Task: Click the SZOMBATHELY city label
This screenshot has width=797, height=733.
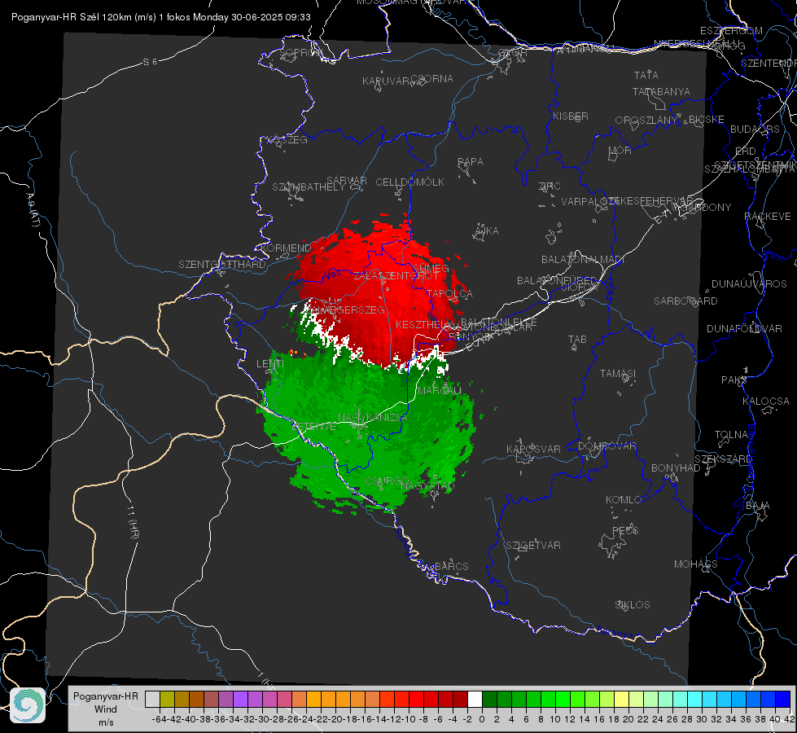Action: point(309,187)
